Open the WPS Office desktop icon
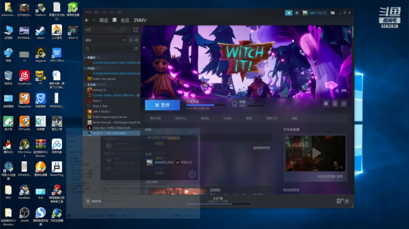The width and height of the screenshot is (409, 229). (57, 55)
